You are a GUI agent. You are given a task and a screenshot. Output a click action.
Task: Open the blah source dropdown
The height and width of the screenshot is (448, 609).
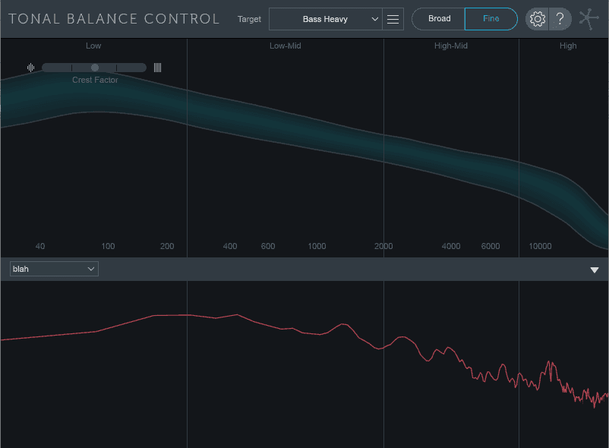tap(54, 269)
